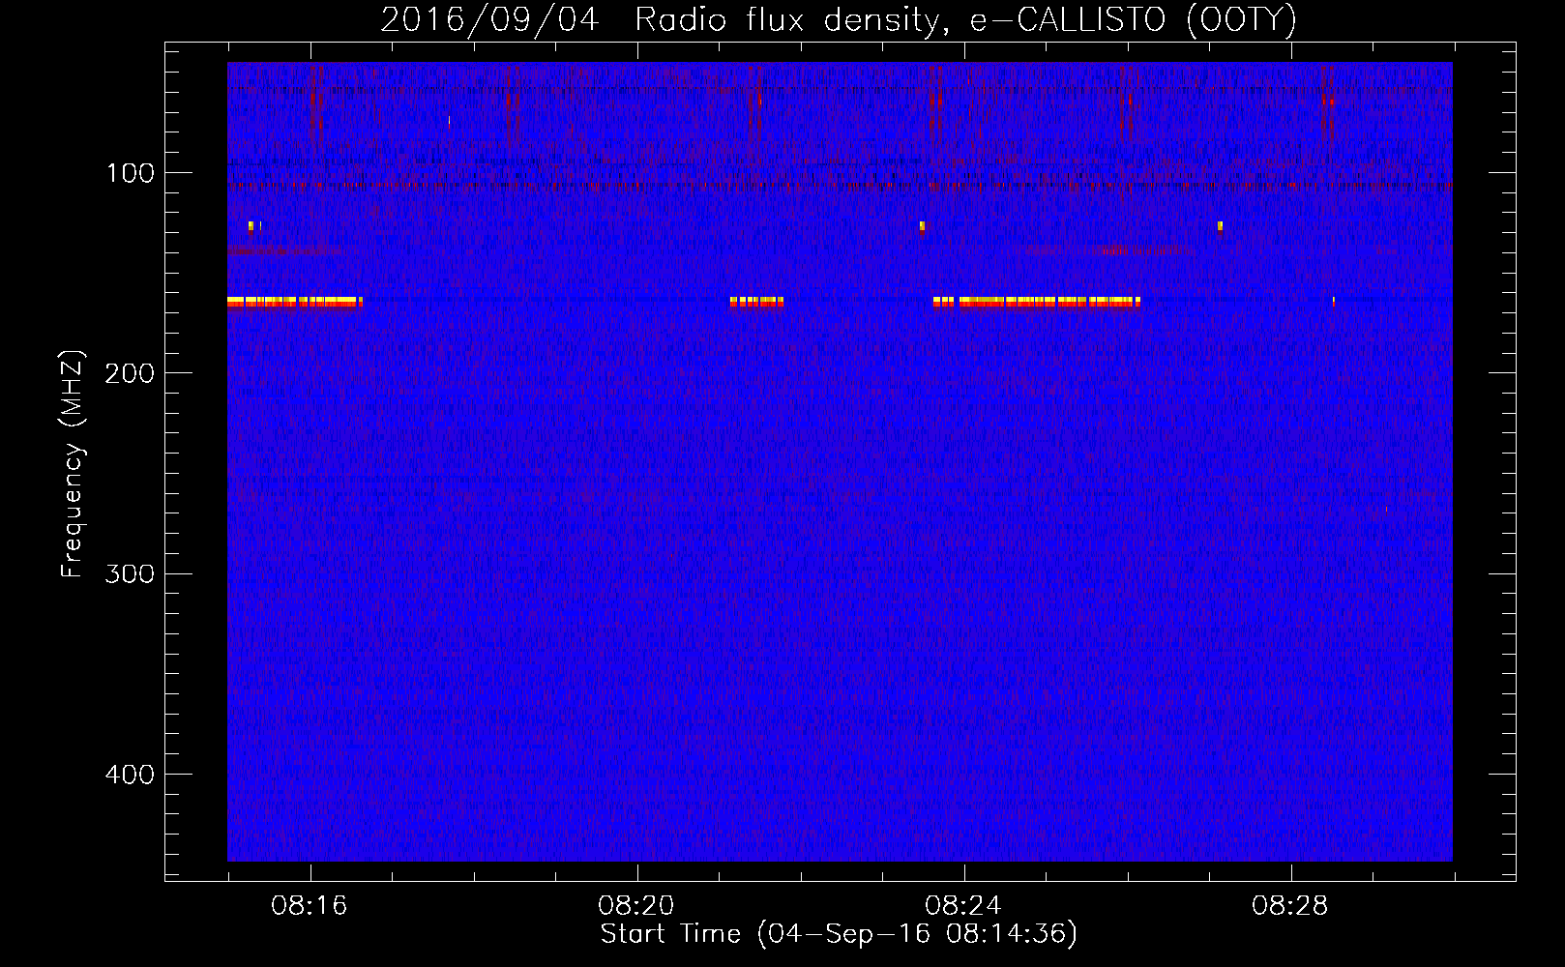Click the 08:16 time tick label
This screenshot has width=1565, height=967.
click(310, 906)
